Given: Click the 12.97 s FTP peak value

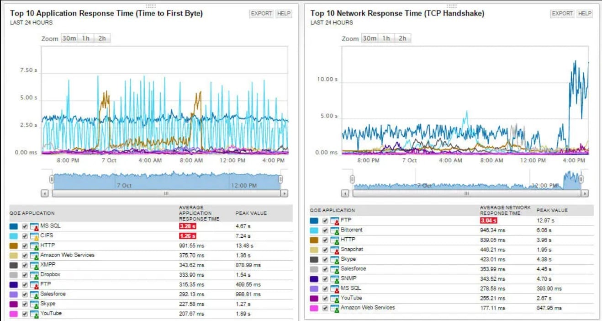Looking at the screenshot, I should point(545,220).
